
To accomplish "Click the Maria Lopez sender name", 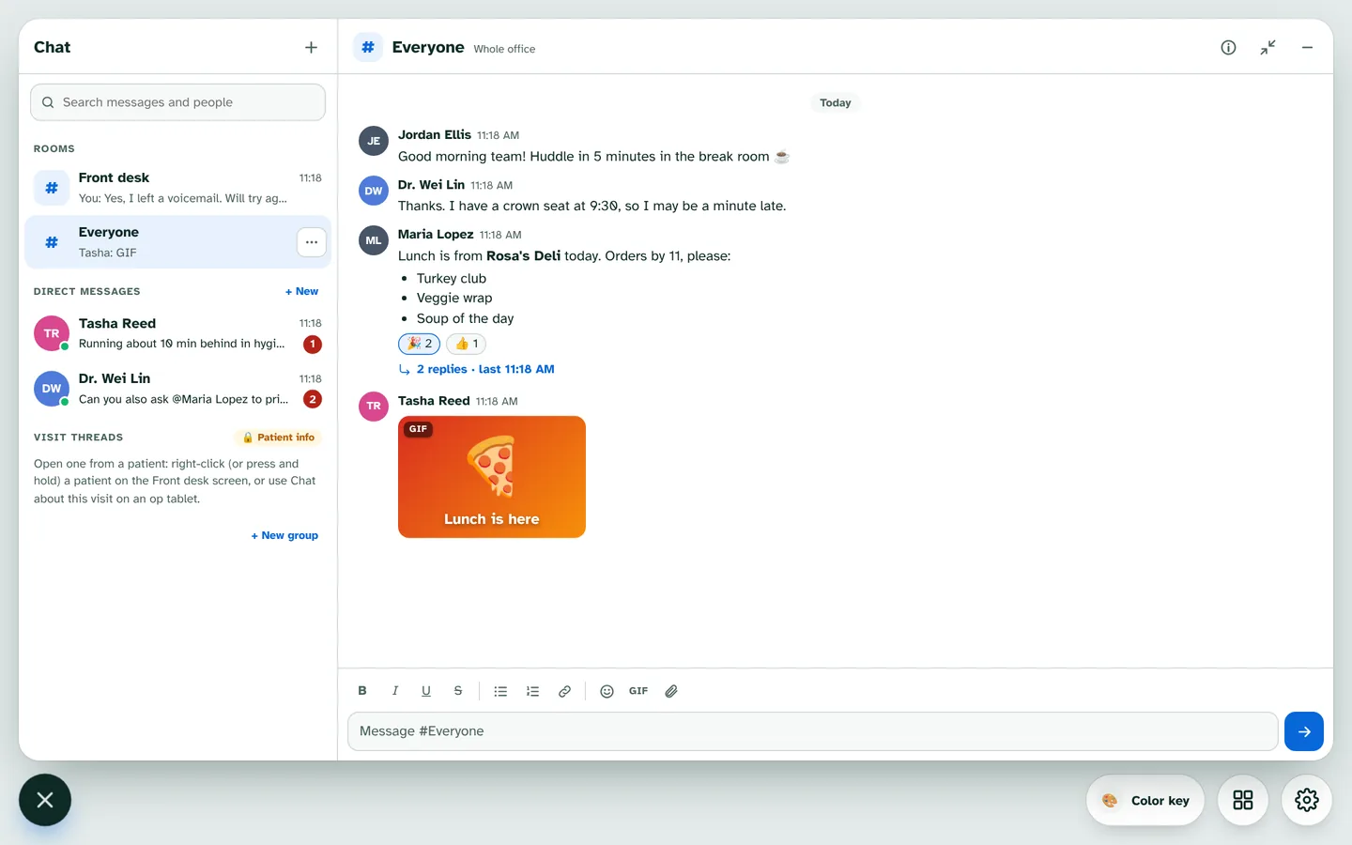I will (436, 234).
